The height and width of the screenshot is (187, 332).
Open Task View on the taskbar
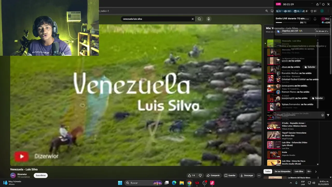(x=167, y=183)
